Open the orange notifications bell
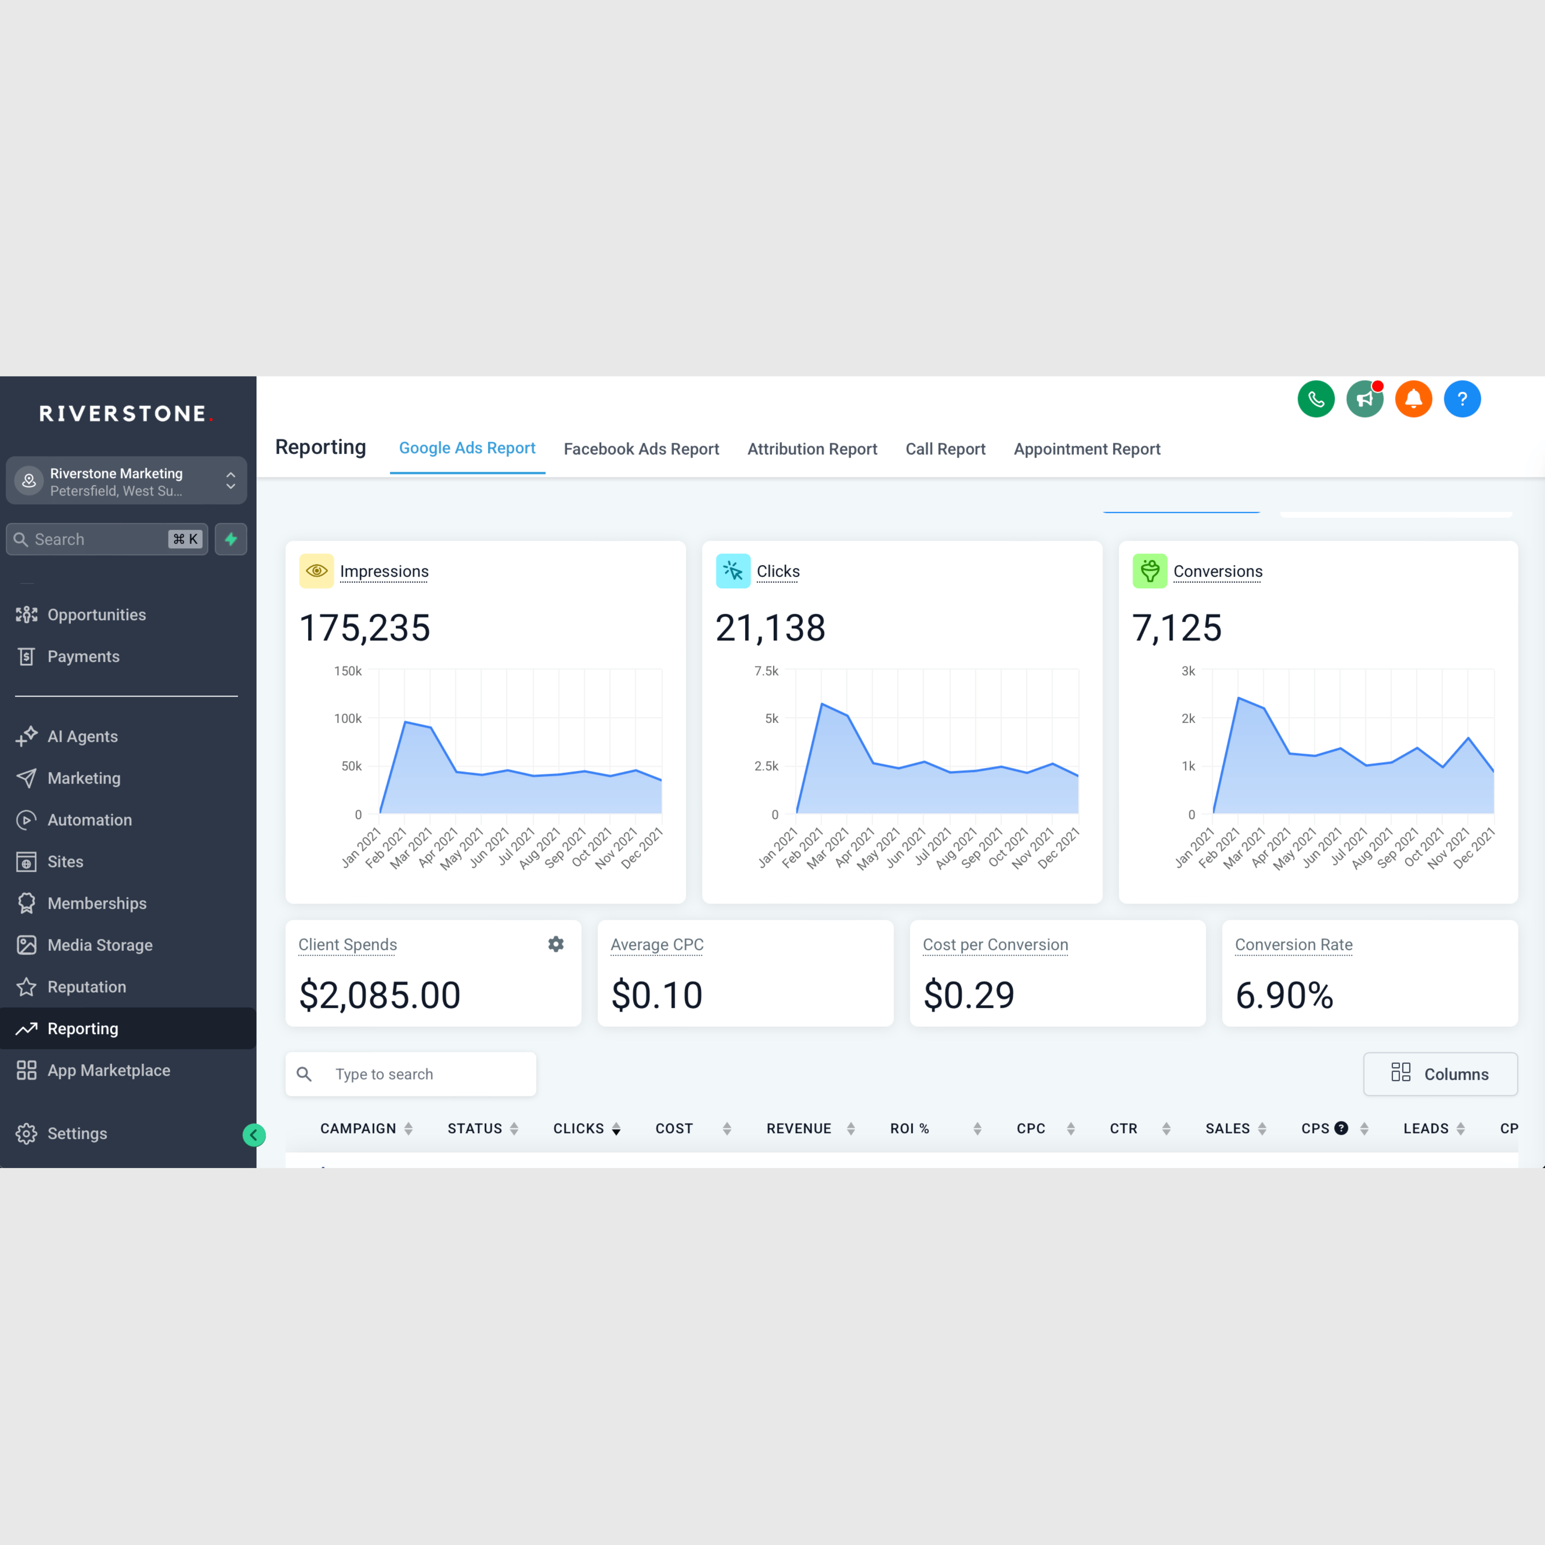Screen dimensions: 1545x1545 [x=1413, y=399]
